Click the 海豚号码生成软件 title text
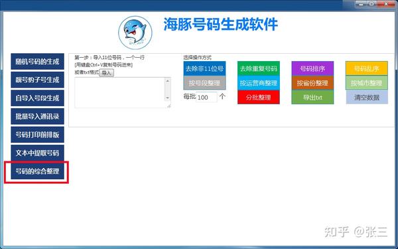This screenshot has width=398, height=249. click(x=221, y=25)
